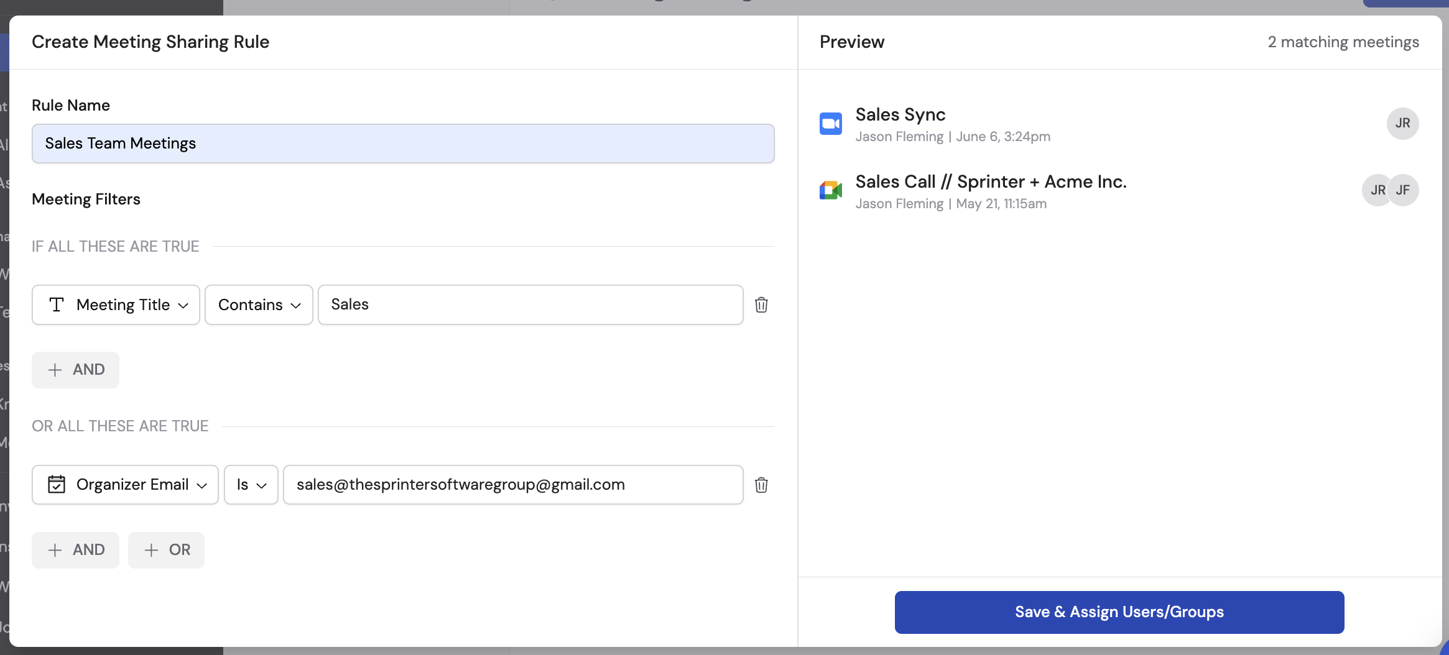Click the JR avatar on Sales Sync meeting
Image resolution: width=1449 pixels, height=655 pixels.
tap(1402, 124)
